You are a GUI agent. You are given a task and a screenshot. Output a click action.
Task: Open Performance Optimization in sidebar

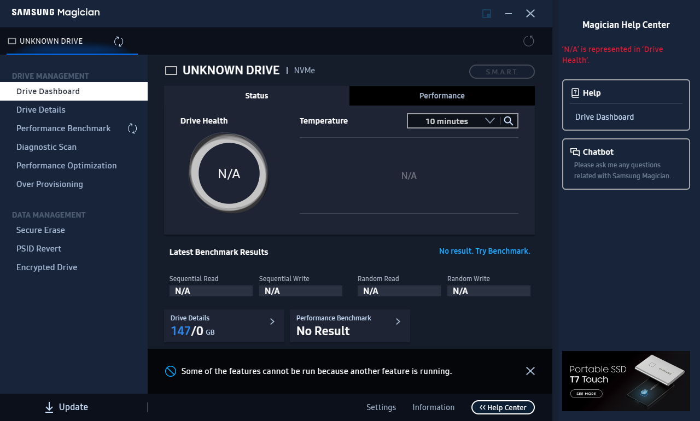coord(74,166)
